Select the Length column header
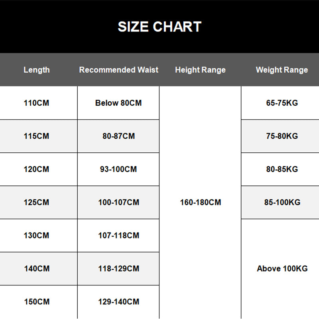 coord(37,70)
